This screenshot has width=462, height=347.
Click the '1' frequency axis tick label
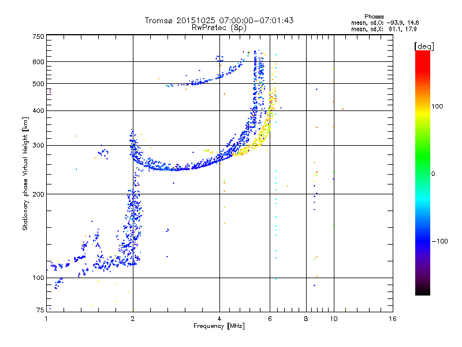tap(46, 319)
